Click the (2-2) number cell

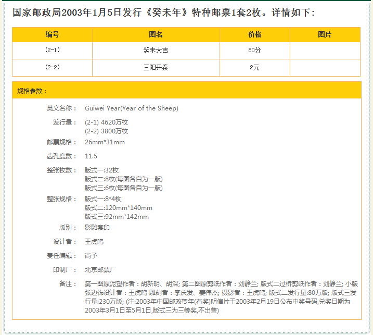pos(53,67)
